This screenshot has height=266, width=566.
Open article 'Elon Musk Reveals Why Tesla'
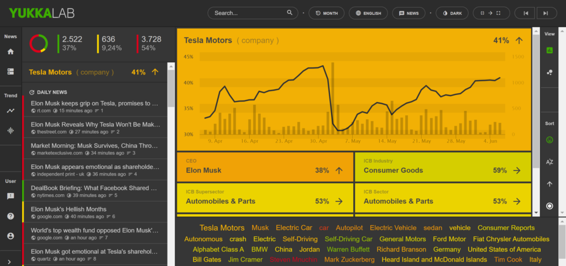coord(95,127)
